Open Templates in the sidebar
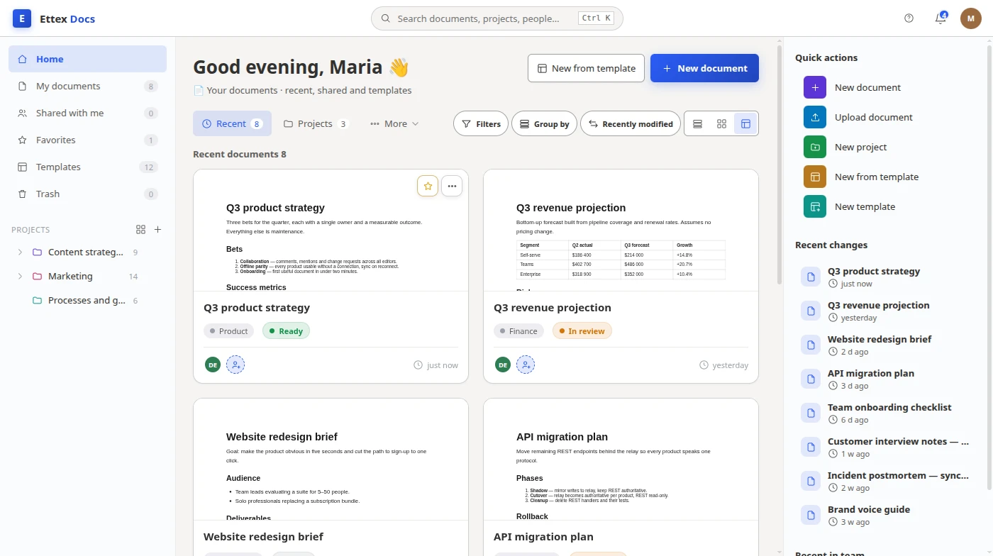 click(87, 167)
